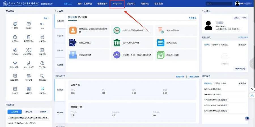The height and width of the screenshot is (127, 255).
Task: Open the 财务系统 wallet icon
Action: tap(15, 37)
